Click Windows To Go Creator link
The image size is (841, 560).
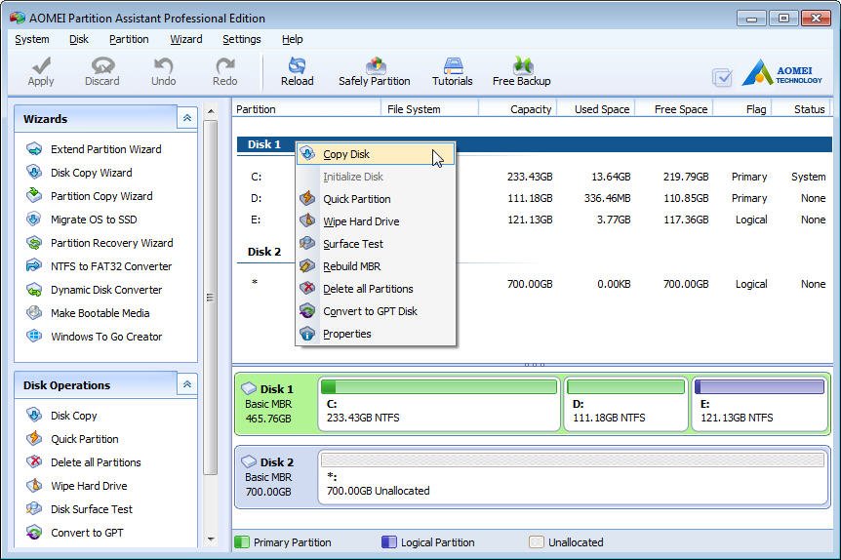[106, 337]
